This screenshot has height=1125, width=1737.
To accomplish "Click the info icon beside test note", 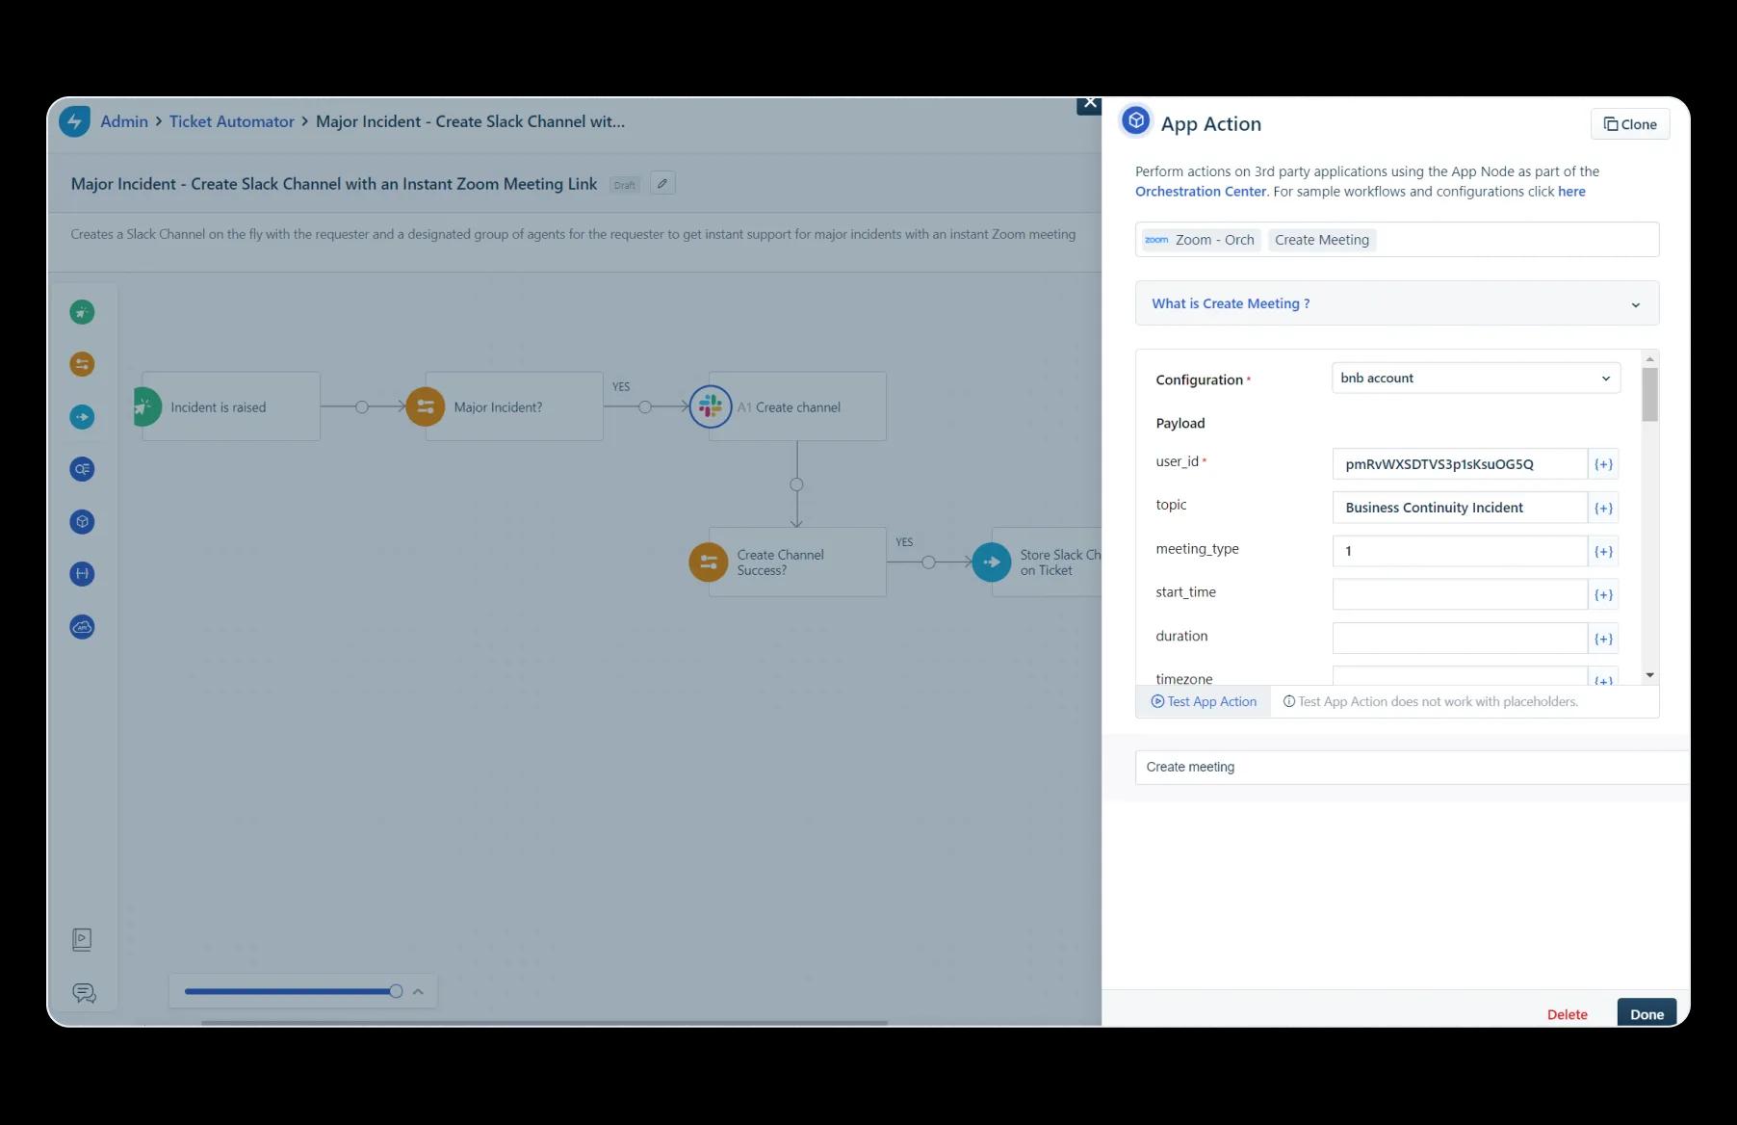I will [x=1289, y=701].
